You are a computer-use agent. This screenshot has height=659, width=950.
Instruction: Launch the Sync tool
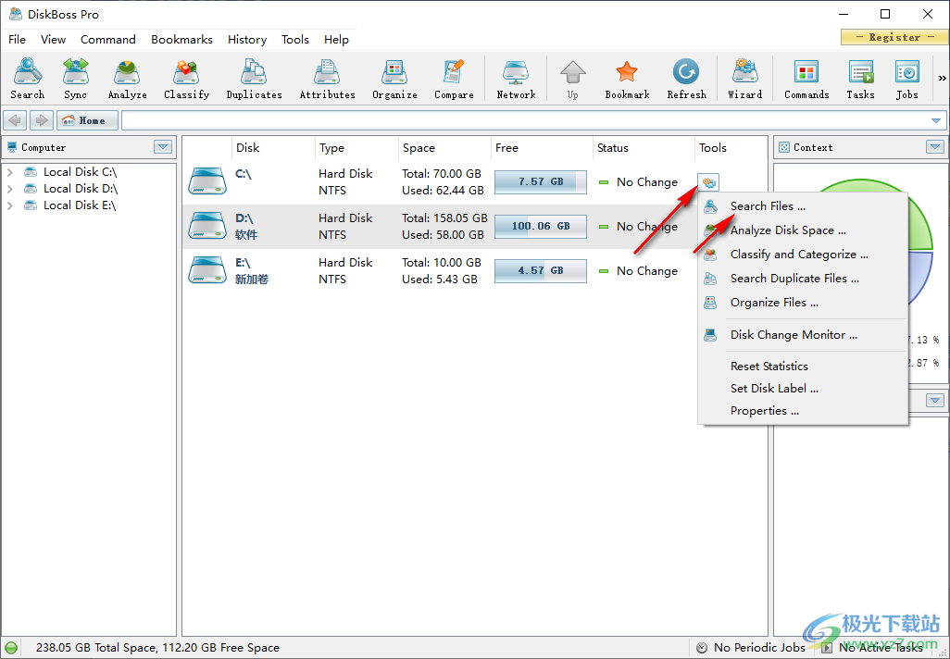pos(76,78)
